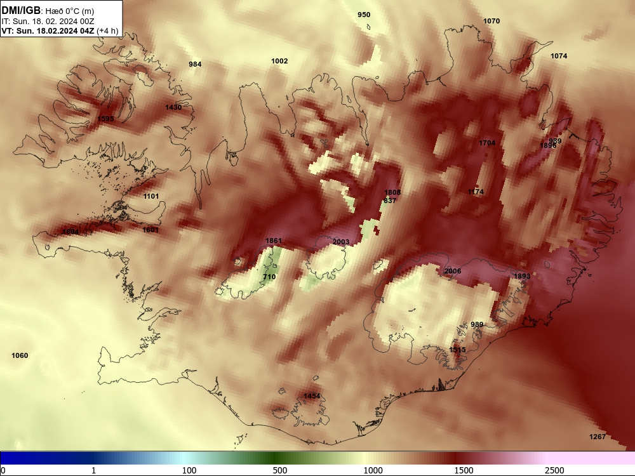Click the 1267 value label
Viewport: 635px width, 476px height.
[598, 437]
